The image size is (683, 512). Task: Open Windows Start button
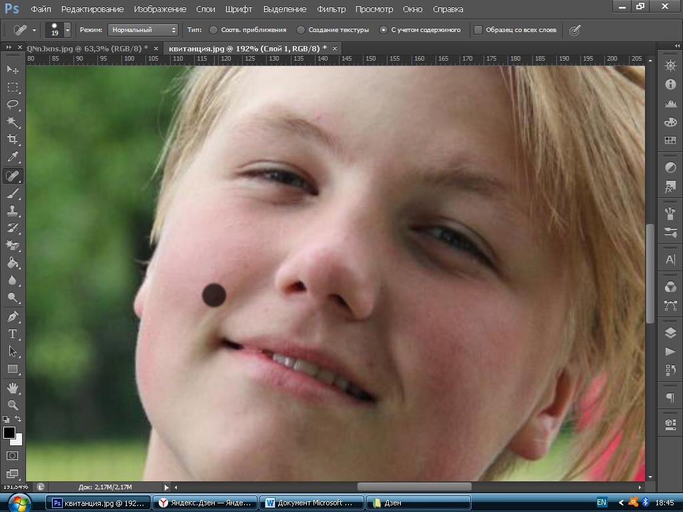click(19, 503)
